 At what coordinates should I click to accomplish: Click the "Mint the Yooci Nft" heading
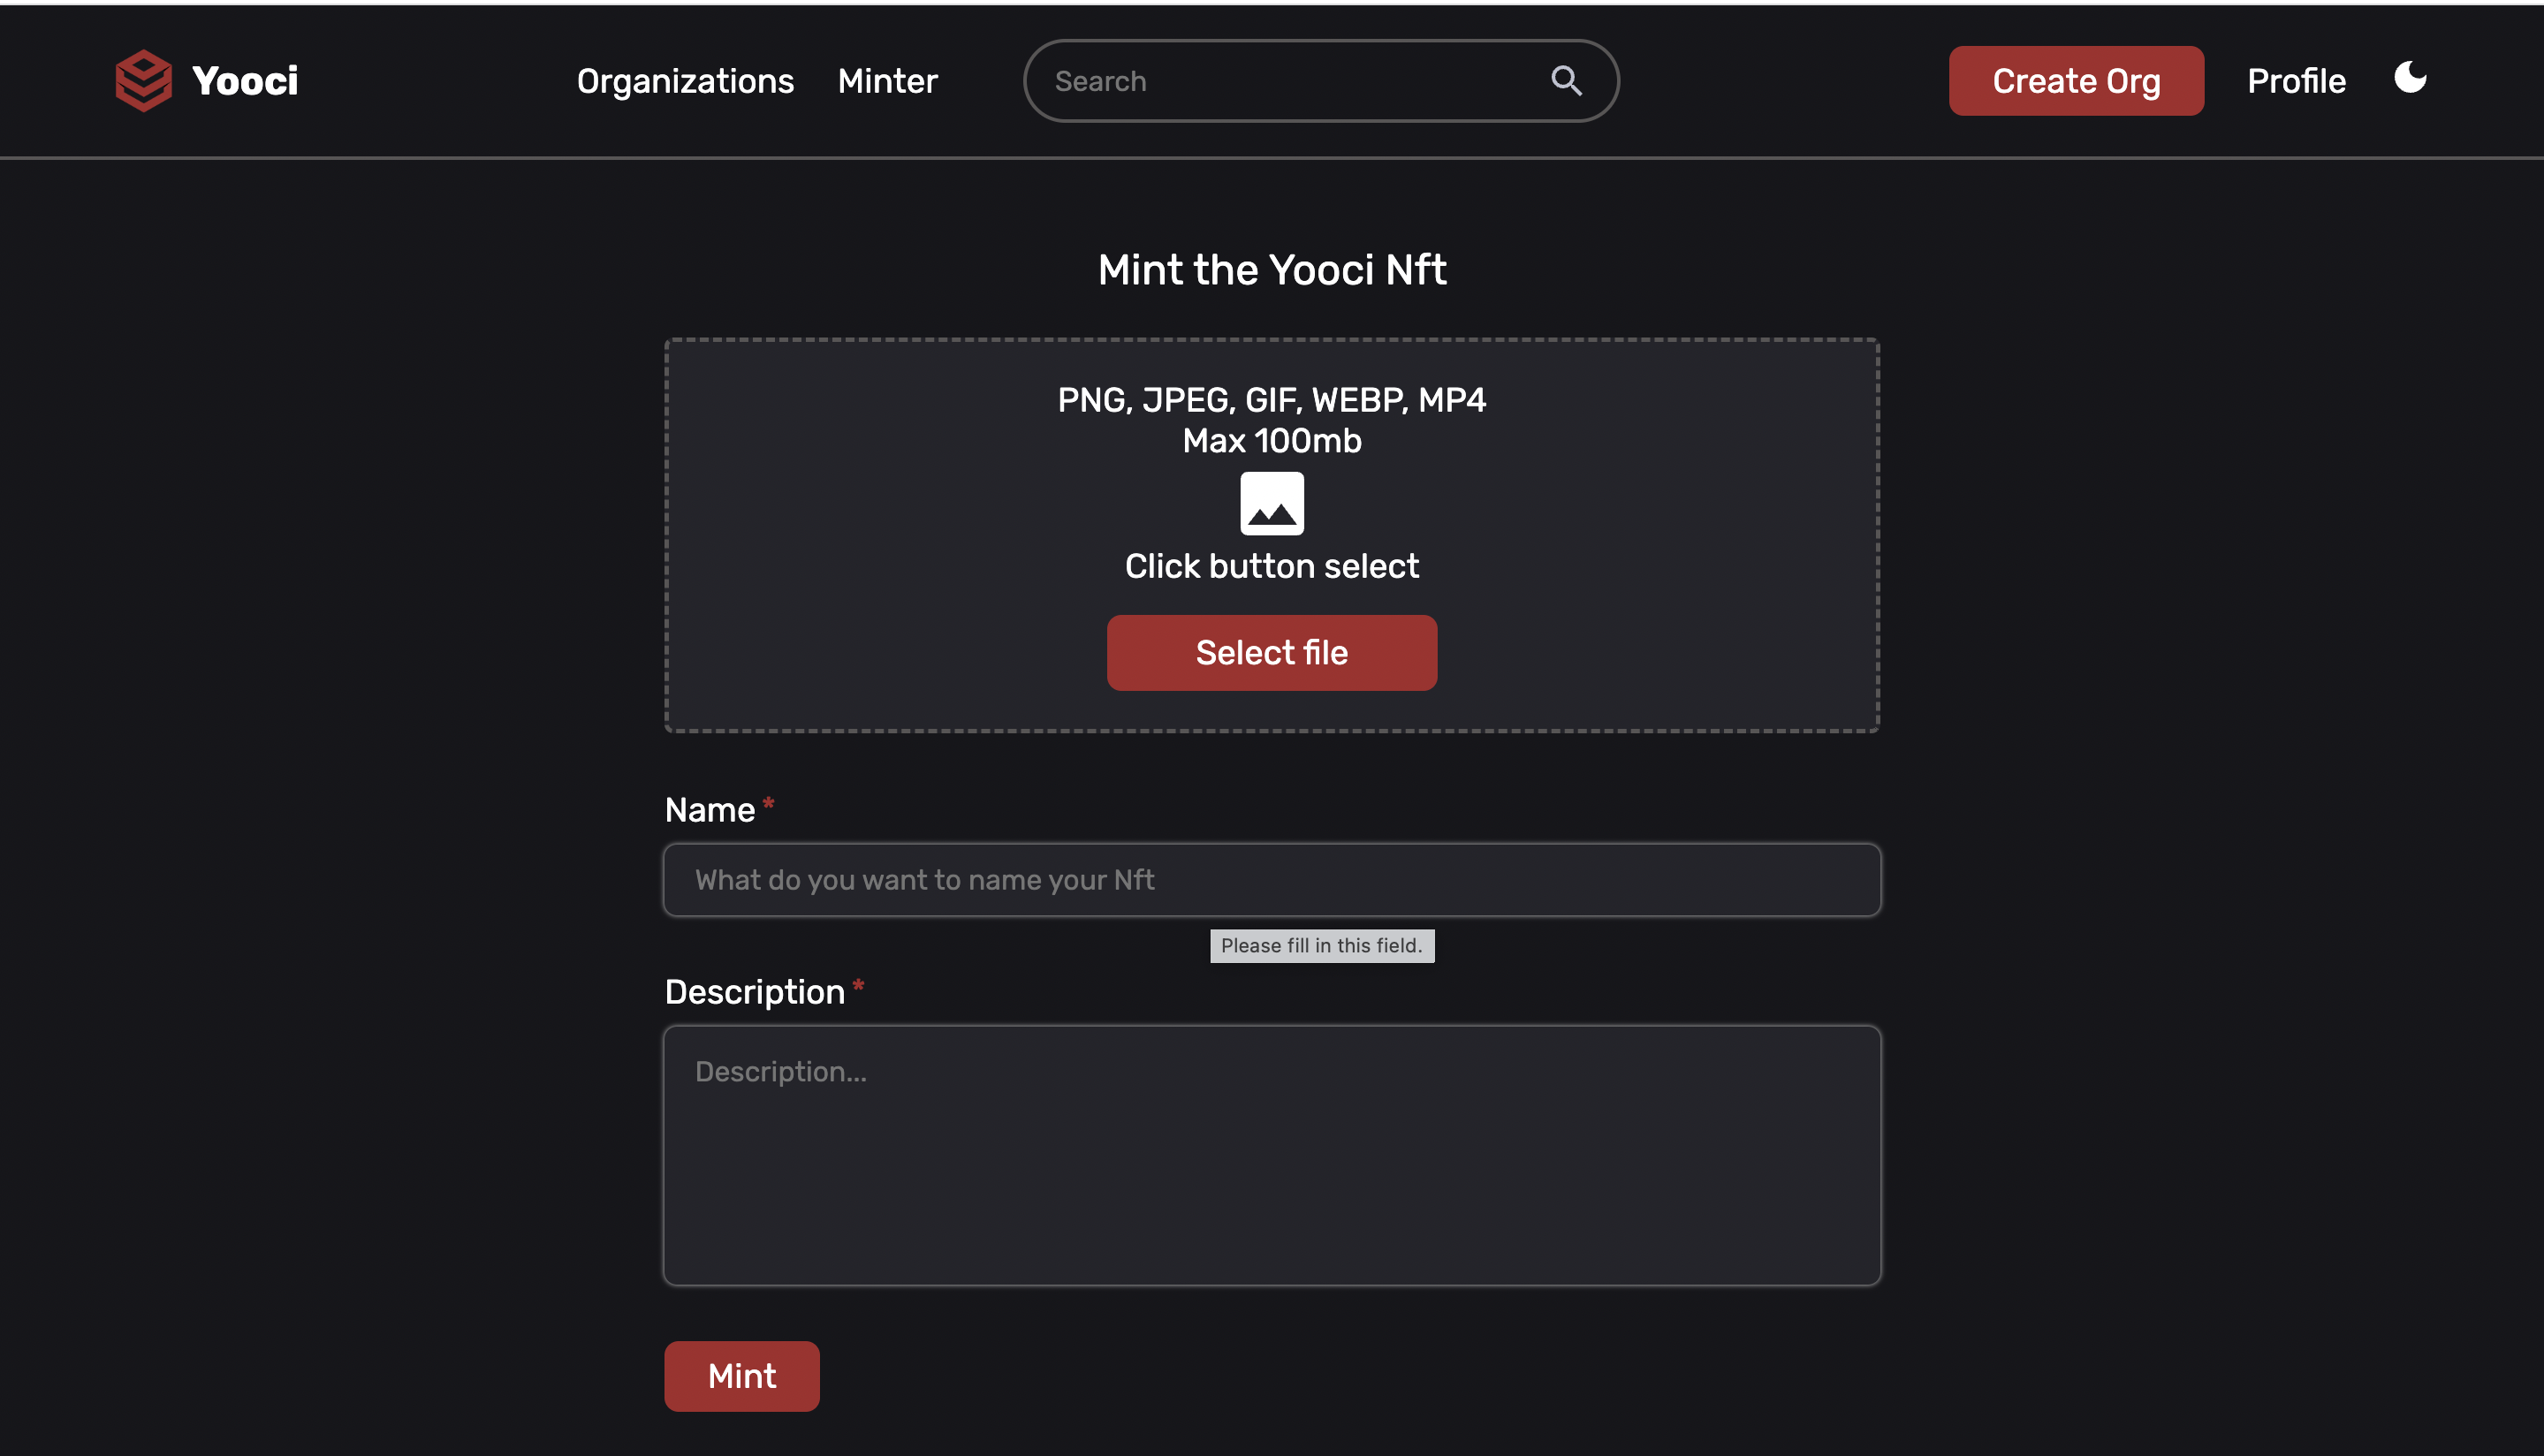(1272, 270)
